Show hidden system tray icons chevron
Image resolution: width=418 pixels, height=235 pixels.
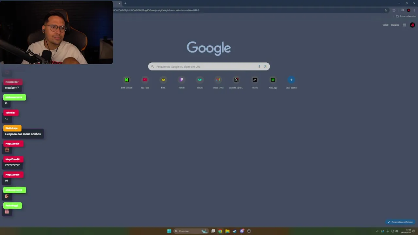point(377,231)
